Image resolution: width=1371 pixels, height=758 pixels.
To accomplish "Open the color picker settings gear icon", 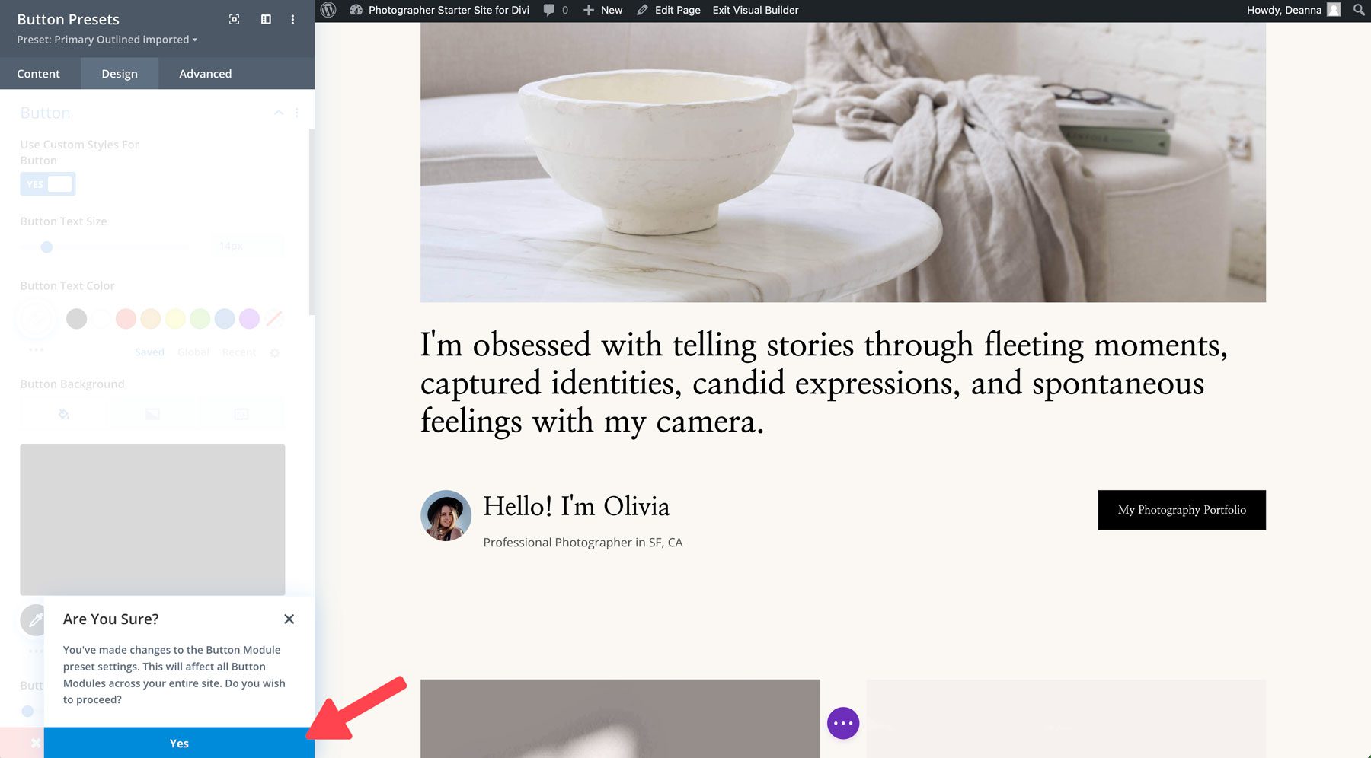I will tap(275, 352).
